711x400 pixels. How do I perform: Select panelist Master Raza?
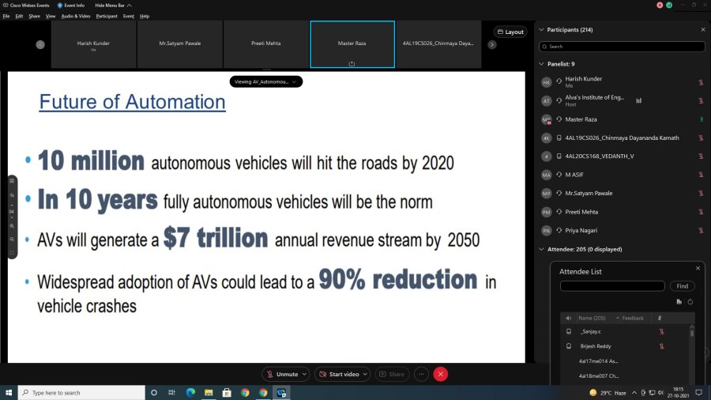tap(622, 119)
